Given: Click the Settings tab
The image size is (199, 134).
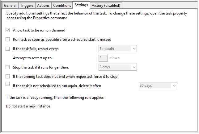Looking at the screenshot, I should (81, 5).
